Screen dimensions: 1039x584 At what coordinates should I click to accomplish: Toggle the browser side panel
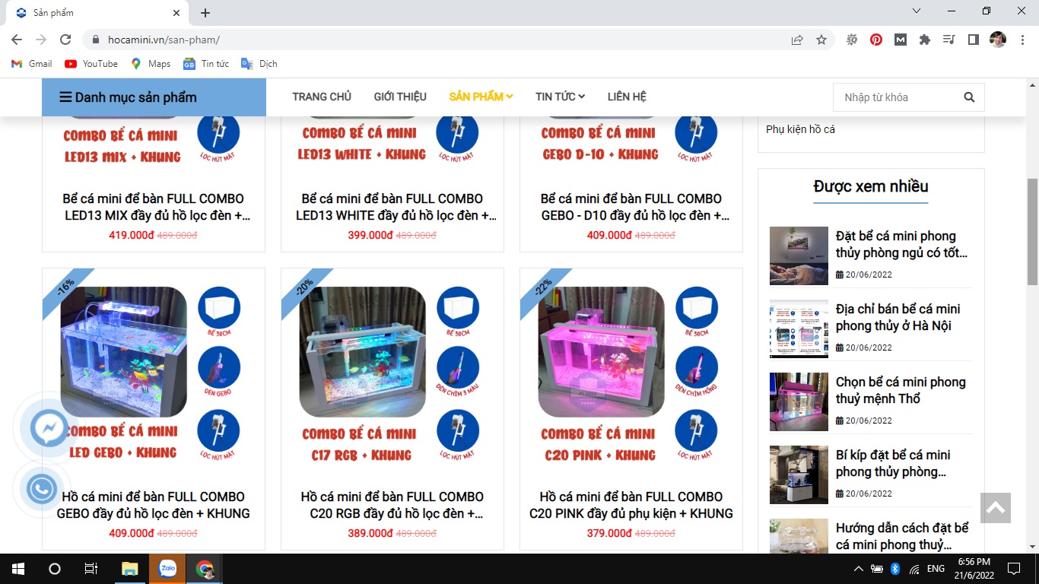[973, 40]
